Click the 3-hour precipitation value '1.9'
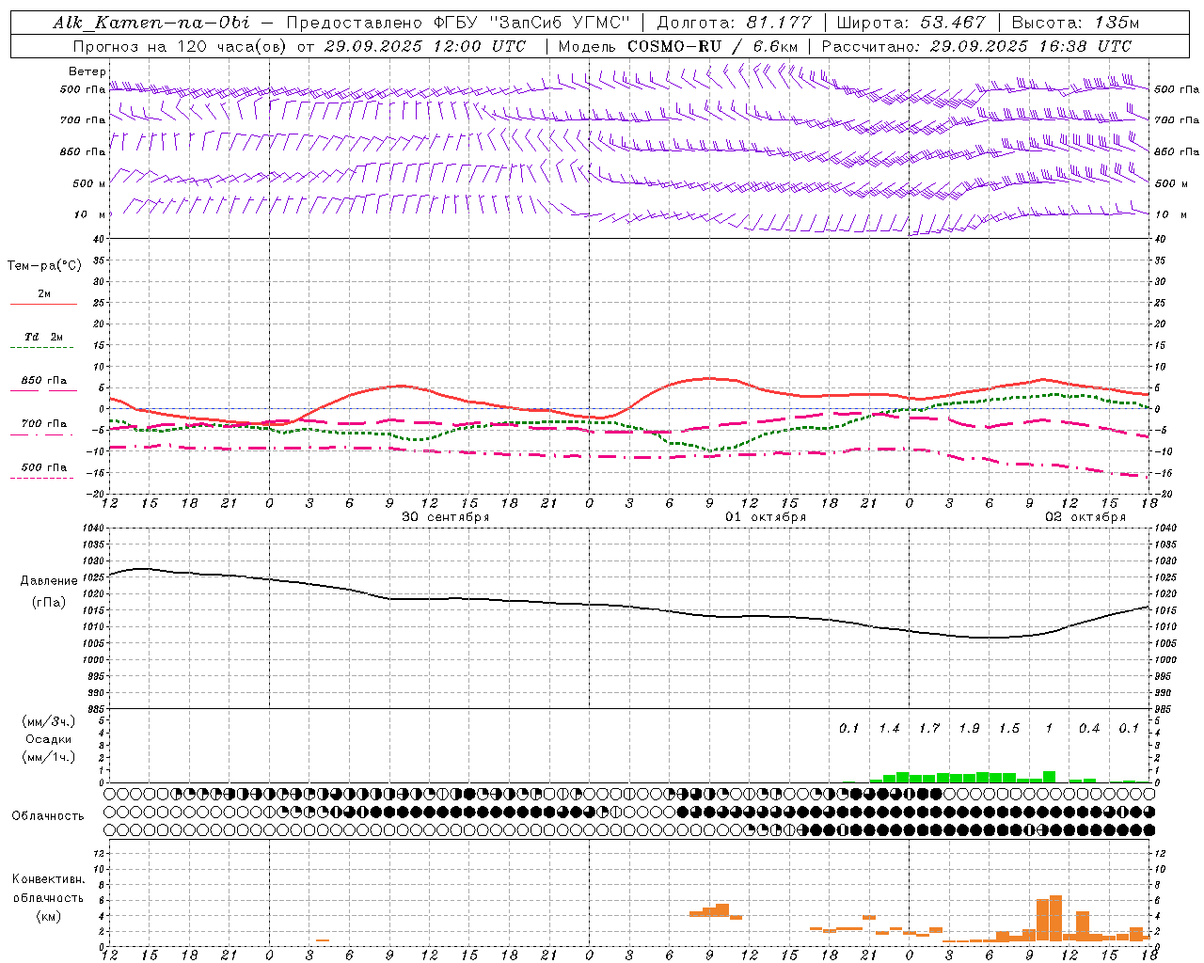This screenshot has height=963, width=1204. [x=969, y=729]
